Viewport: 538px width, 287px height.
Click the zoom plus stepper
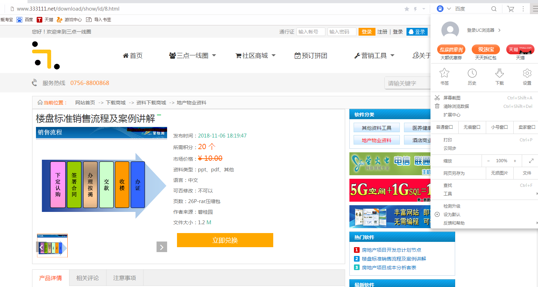515,161
